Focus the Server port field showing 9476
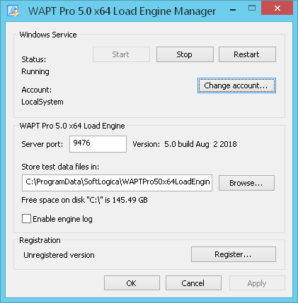Screen dimensions: 298x303 pos(98,144)
